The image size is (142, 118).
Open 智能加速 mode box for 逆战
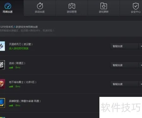124,65
